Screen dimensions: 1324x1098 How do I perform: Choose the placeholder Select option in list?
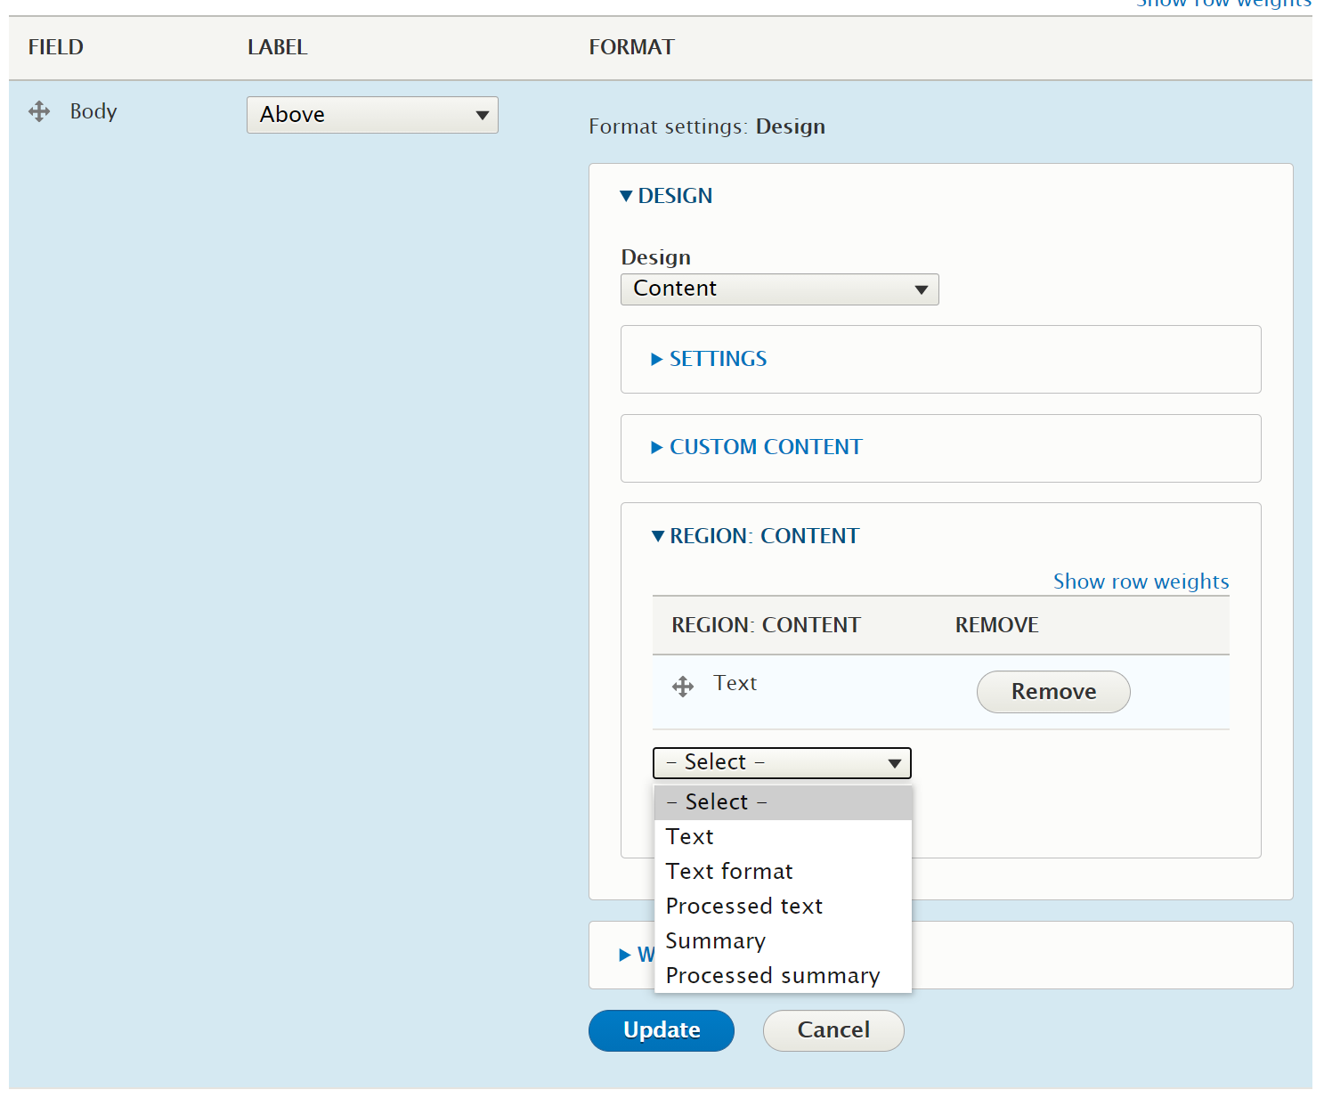click(x=718, y=802)
